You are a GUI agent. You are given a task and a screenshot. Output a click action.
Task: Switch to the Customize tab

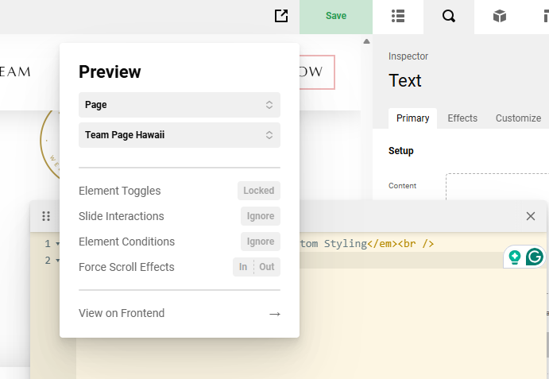pos(518,118)
